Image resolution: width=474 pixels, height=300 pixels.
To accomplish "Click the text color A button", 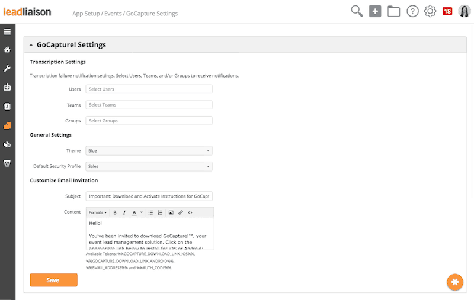I will [134, 212].
